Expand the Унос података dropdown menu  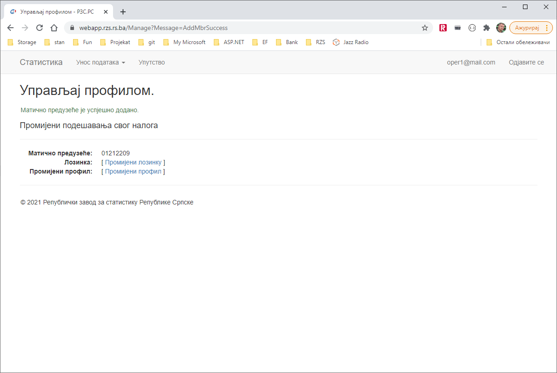(x=100, y=62)
